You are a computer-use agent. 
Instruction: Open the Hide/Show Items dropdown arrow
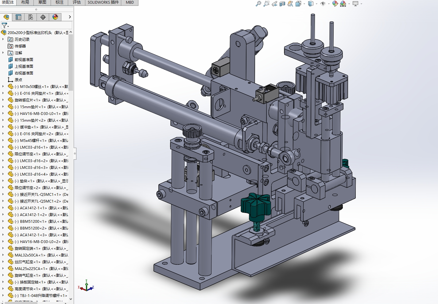(x=329, y=4)
